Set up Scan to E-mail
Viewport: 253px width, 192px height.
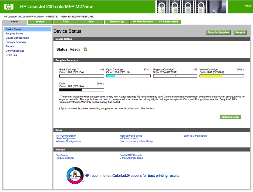click(x=195, y=136)
